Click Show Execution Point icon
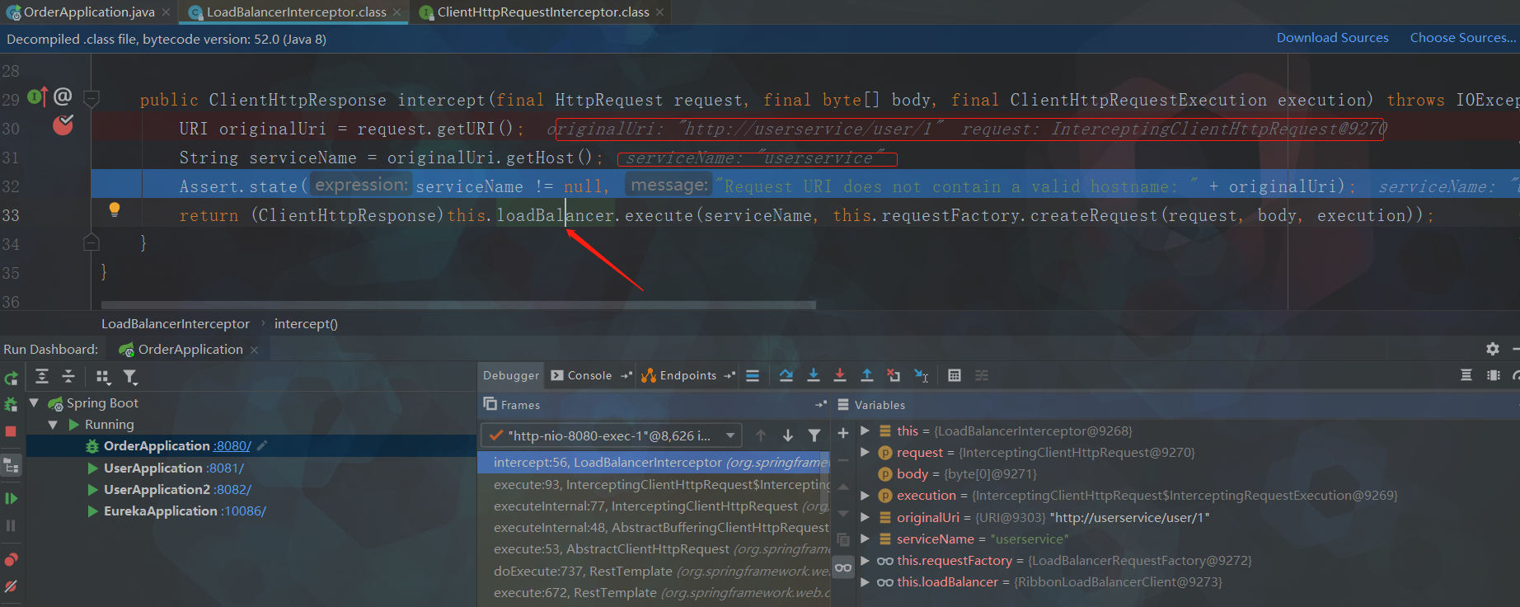1520x607 pixels. (x=753, y=375)
